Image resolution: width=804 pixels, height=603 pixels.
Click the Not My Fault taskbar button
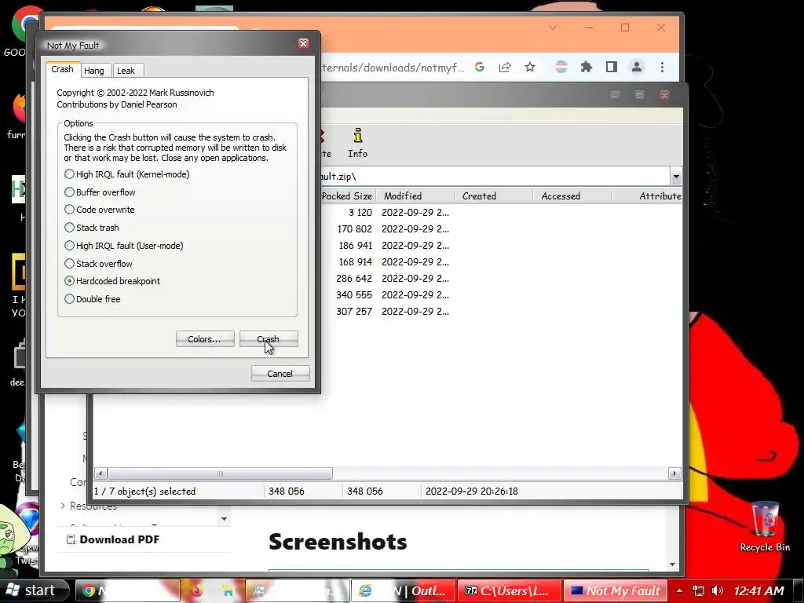(x=616, y=590)
